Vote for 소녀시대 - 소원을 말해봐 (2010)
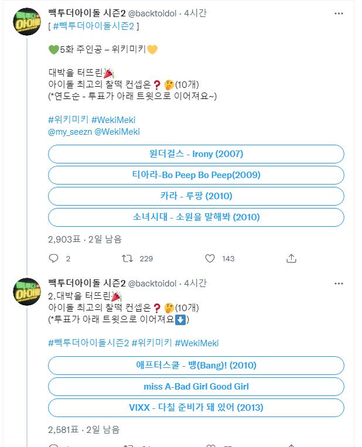The width and height of the screenshot is (362, 447). click(196, 217)
